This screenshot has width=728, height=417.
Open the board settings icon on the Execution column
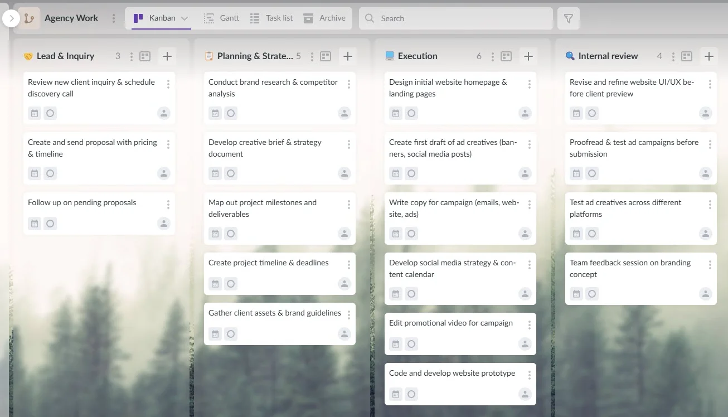506,56
